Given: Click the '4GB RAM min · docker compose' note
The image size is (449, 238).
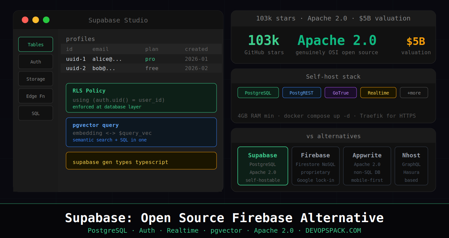Looking at the screenshot, I should (x=327, y=116).
